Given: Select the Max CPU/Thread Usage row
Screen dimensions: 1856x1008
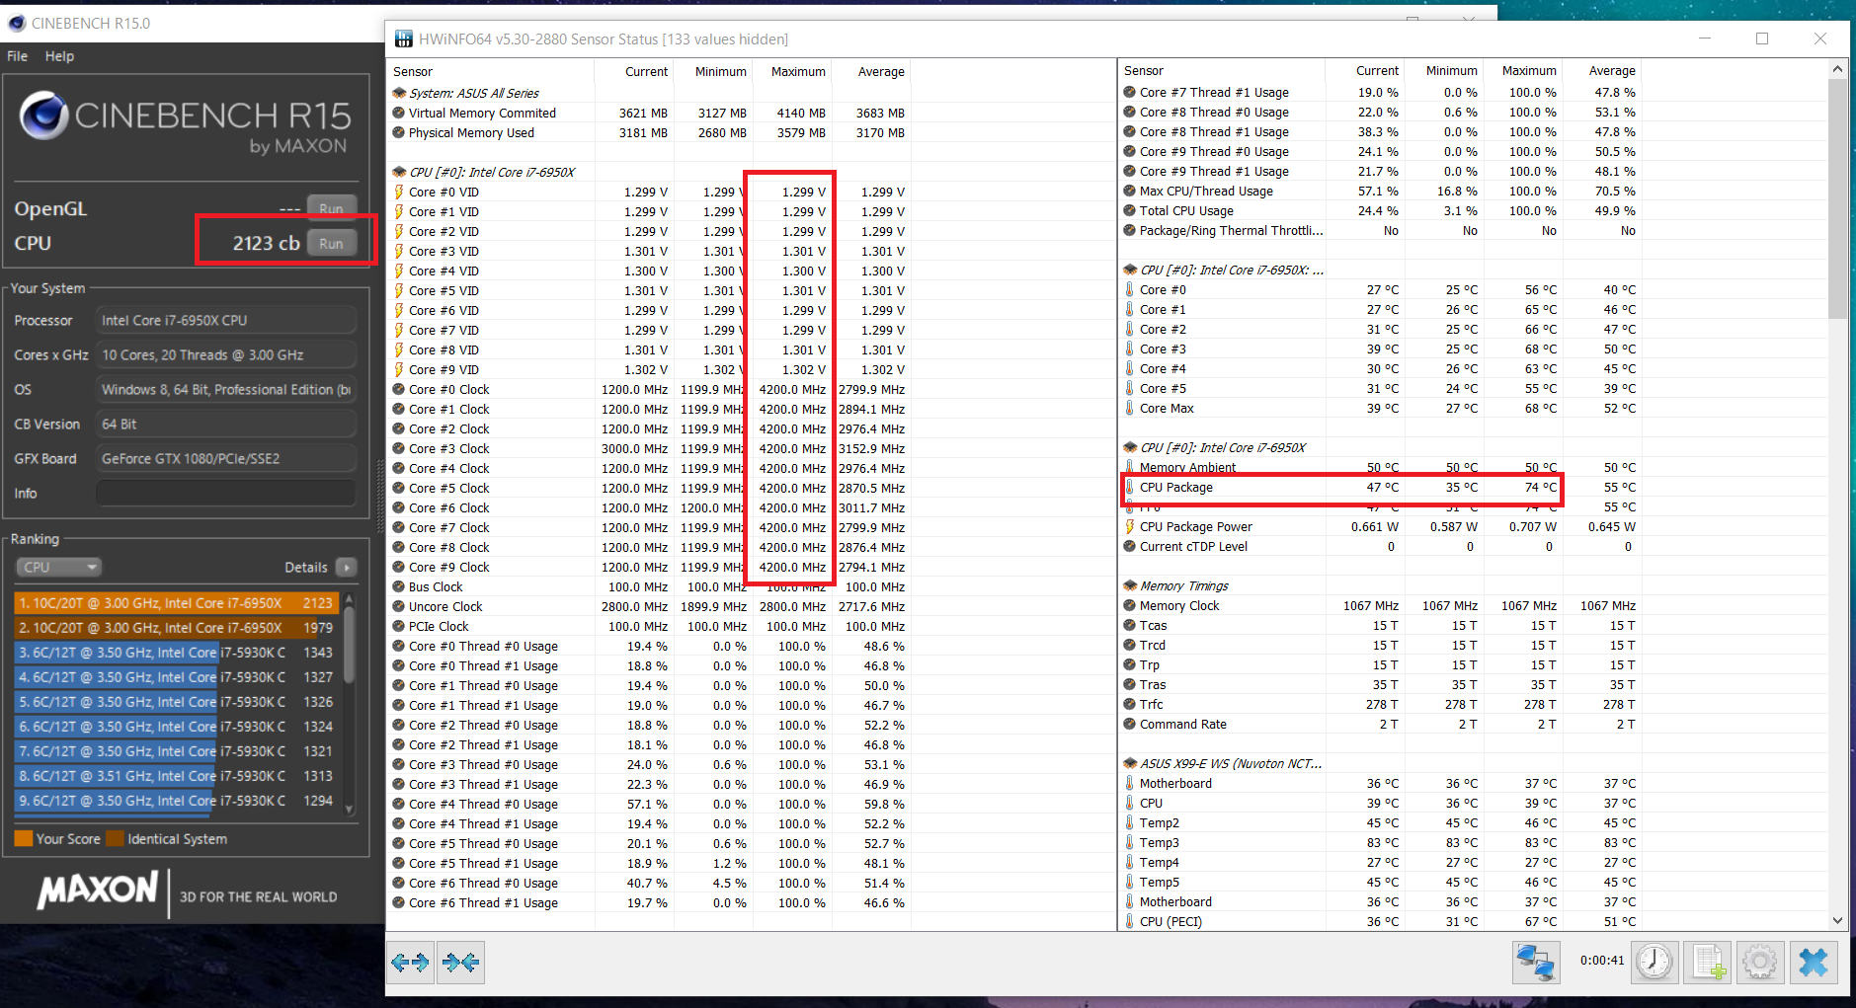Looking at the screenshot, I should (1380, 191).
